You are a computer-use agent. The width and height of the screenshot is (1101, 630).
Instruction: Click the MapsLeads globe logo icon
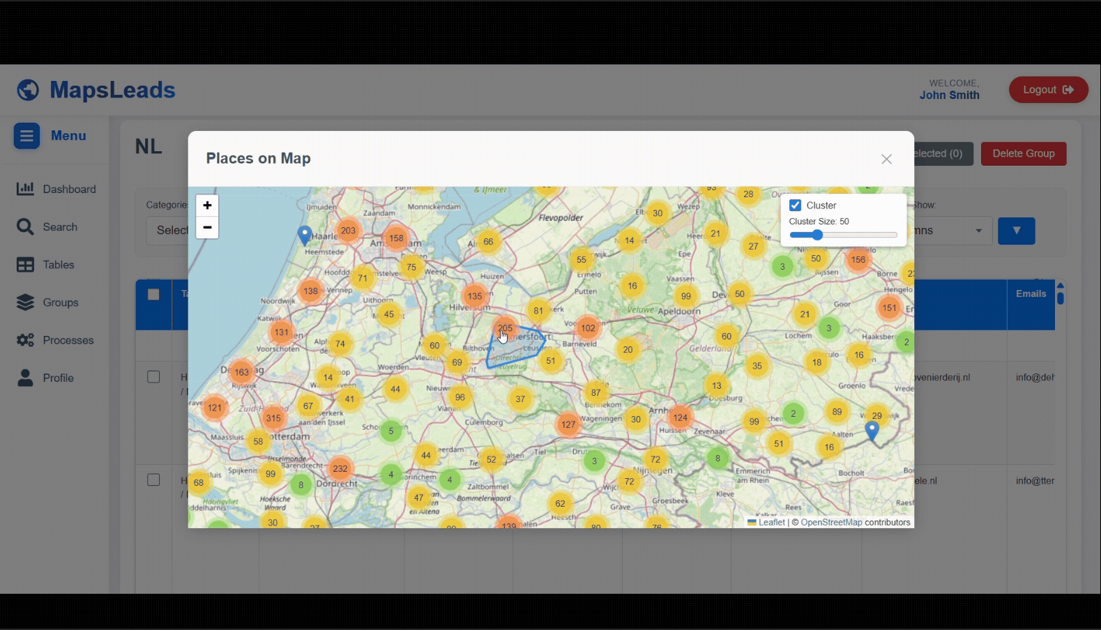28,90
